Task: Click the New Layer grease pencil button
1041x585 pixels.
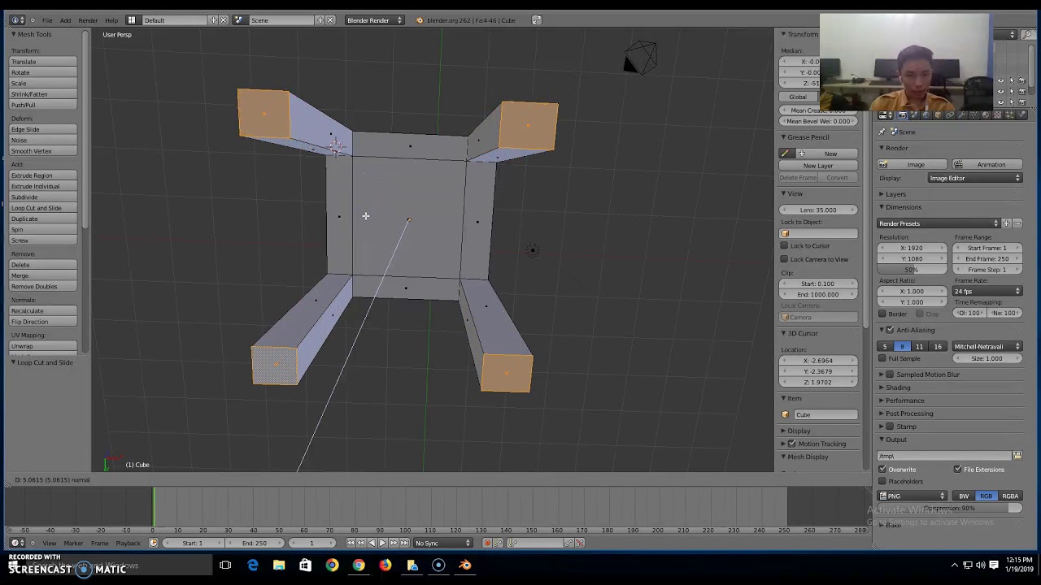Action: coord(818,166)
